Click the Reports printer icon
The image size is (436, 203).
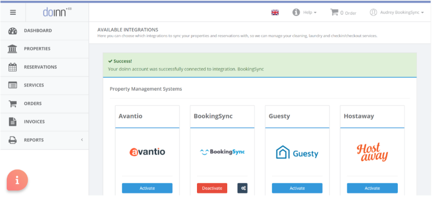[12, 140]
